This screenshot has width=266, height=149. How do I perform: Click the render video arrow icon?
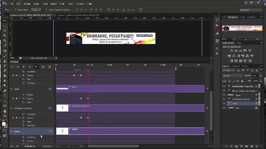tap(17, 146)
